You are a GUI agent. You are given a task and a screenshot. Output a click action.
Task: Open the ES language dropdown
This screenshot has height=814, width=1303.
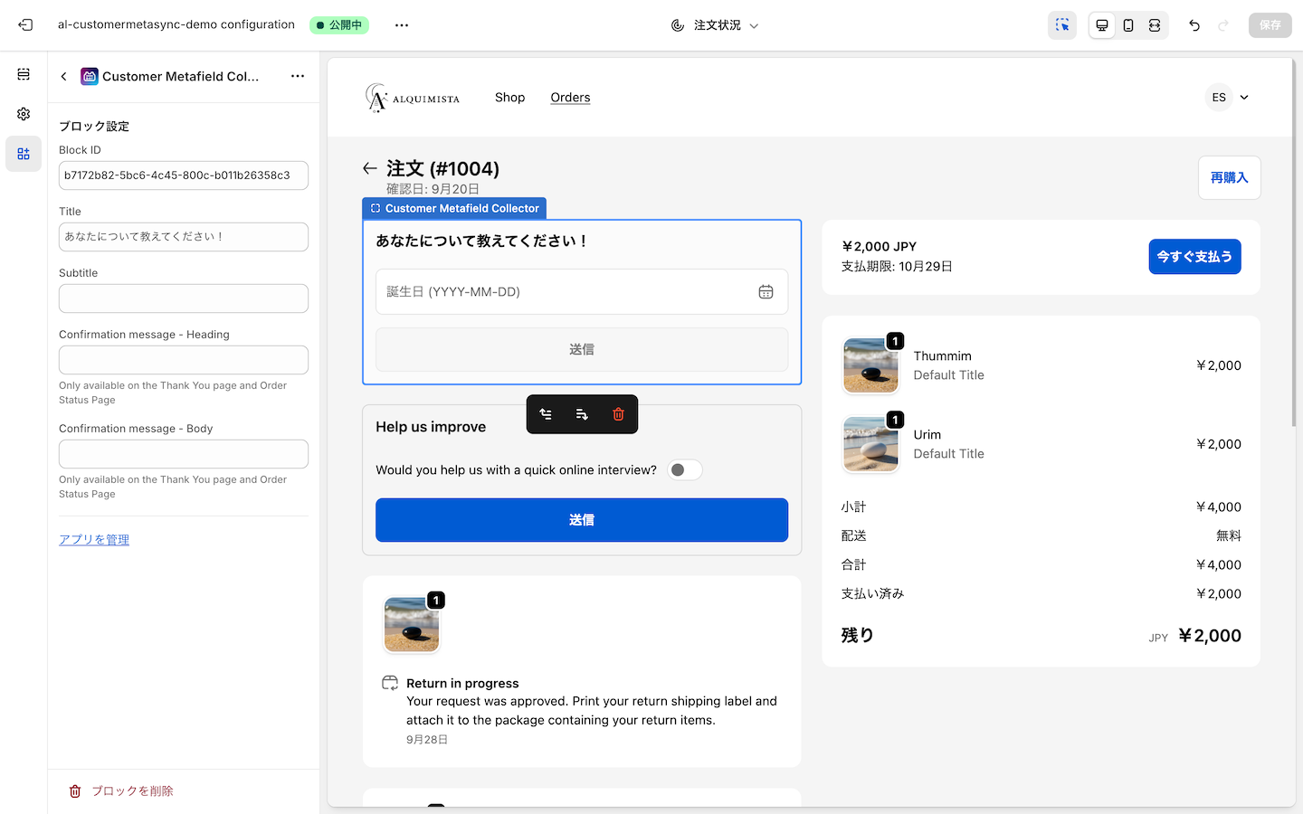[1227, 97]
